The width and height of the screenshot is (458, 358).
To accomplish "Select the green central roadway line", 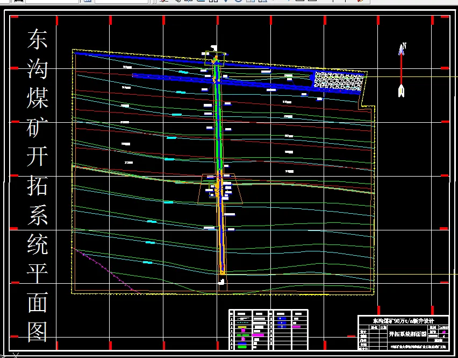I will [218, 116].
